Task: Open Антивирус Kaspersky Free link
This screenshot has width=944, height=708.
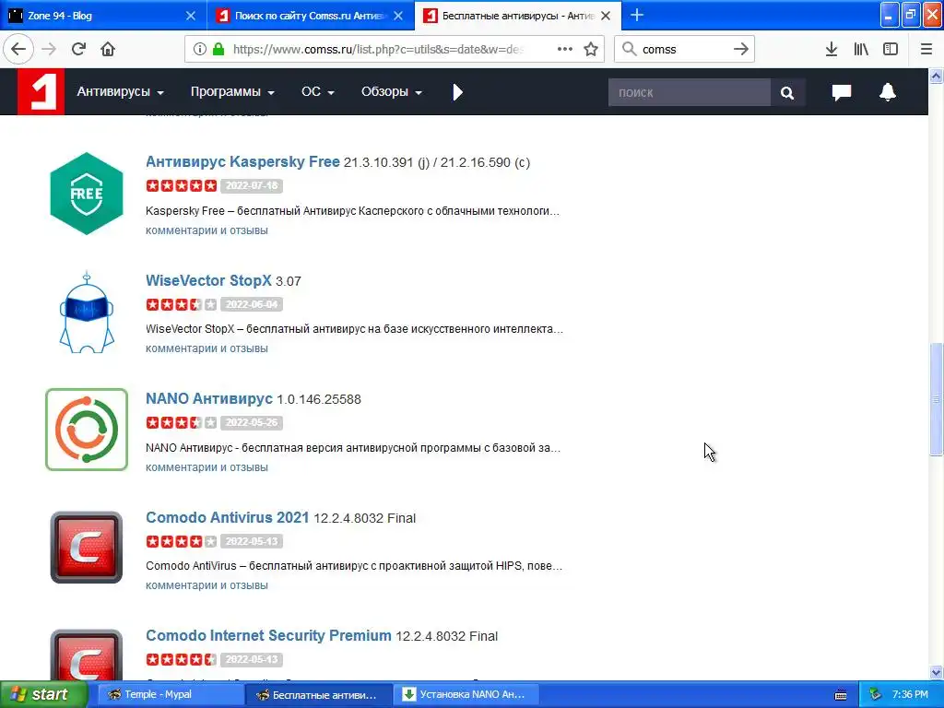Action: point(242,162)
